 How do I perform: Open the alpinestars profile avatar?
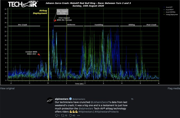[50, 100]
